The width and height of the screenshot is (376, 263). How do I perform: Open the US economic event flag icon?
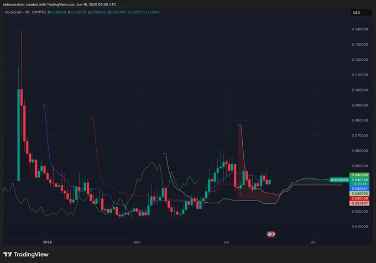point(271,234)
